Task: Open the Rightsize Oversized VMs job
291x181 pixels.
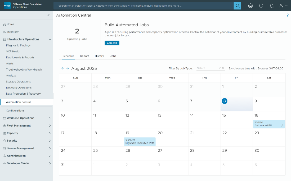Action: tap(140, 142)
